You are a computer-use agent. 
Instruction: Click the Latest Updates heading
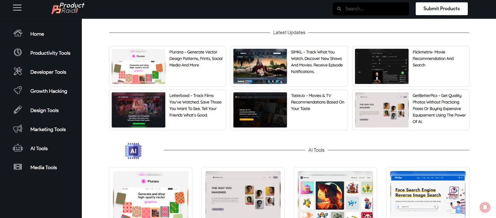pyautogui.click(x=289, y=32)
